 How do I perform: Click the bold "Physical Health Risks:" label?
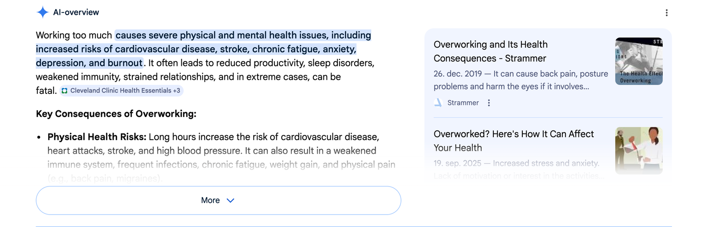tap(97, 137)
